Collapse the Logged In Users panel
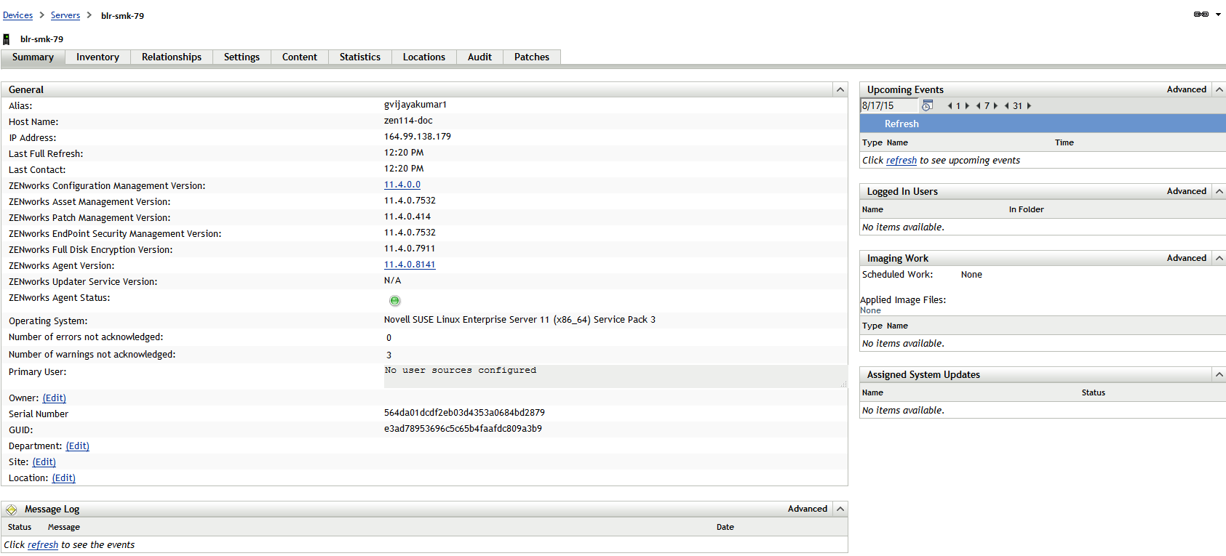 click(1219, 191)
